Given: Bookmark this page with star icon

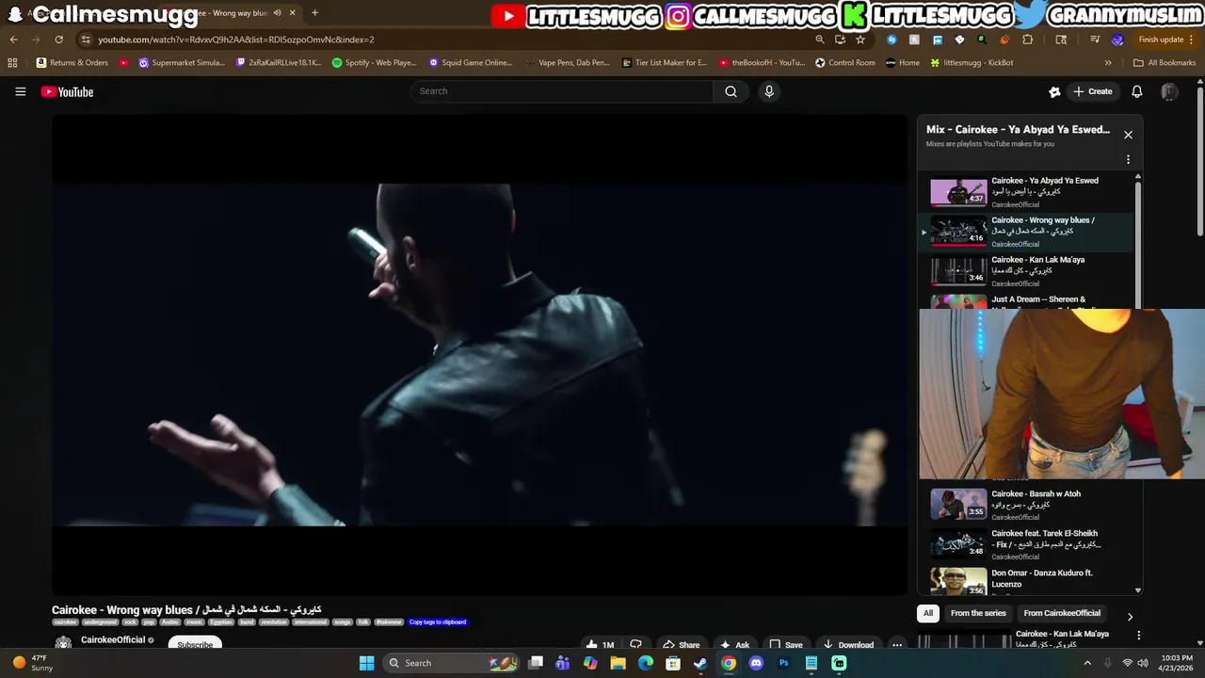Looking at the screenshot, I should (860, 40).
